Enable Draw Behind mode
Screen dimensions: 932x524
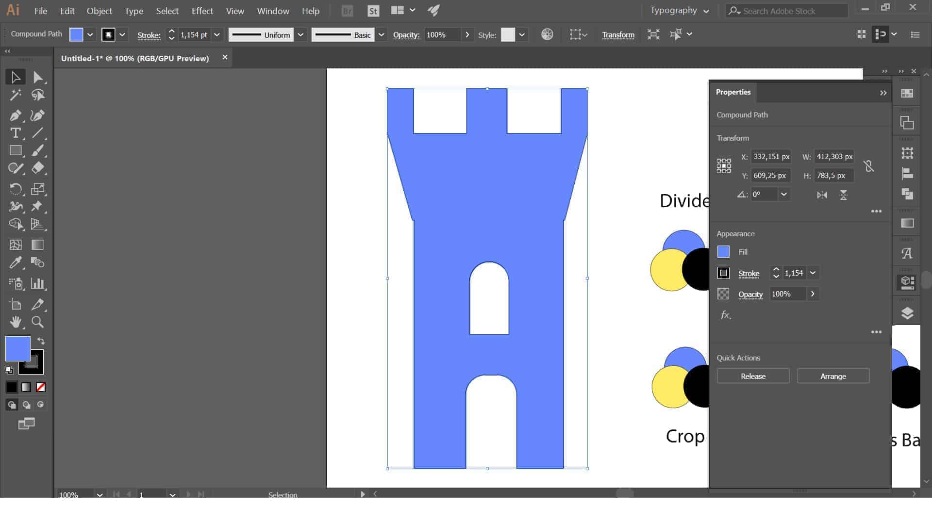[26, 405]
